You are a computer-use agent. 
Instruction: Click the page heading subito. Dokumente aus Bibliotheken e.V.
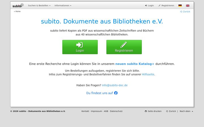tap(102, 21)
